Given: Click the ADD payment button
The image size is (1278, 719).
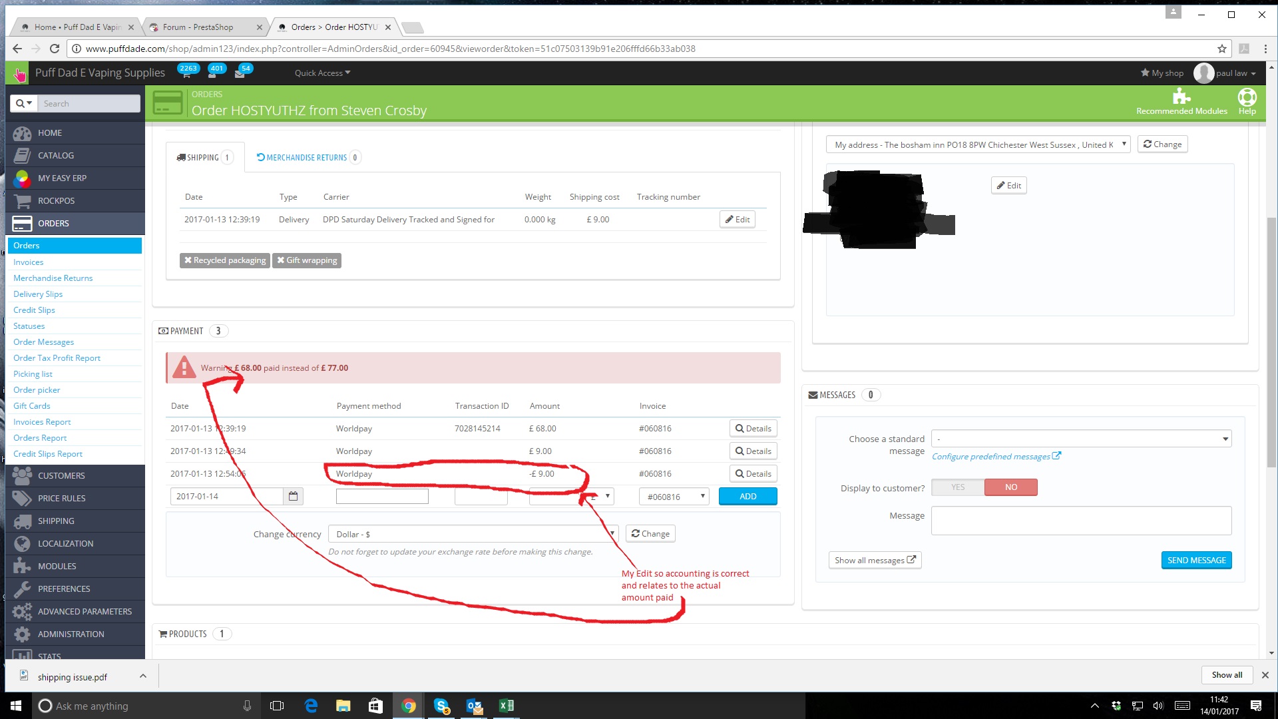Looking at the screenshot, I should [747, 497].
